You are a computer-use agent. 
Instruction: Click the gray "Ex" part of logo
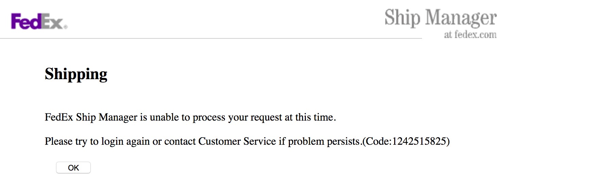pos(53,22)
